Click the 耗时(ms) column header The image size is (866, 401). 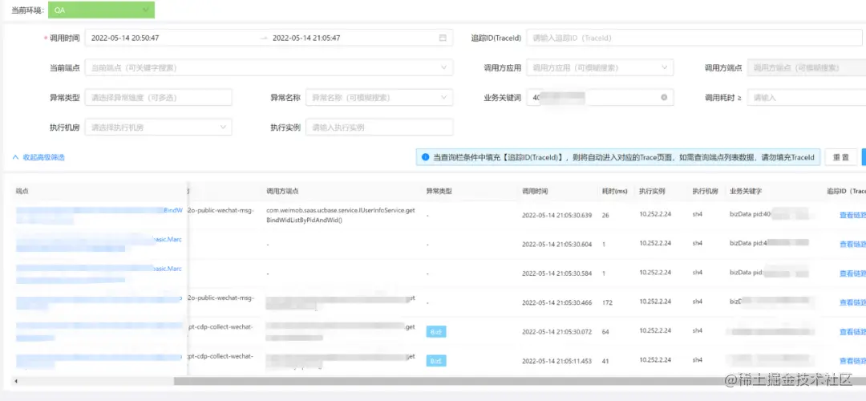[x=615, y=191]
